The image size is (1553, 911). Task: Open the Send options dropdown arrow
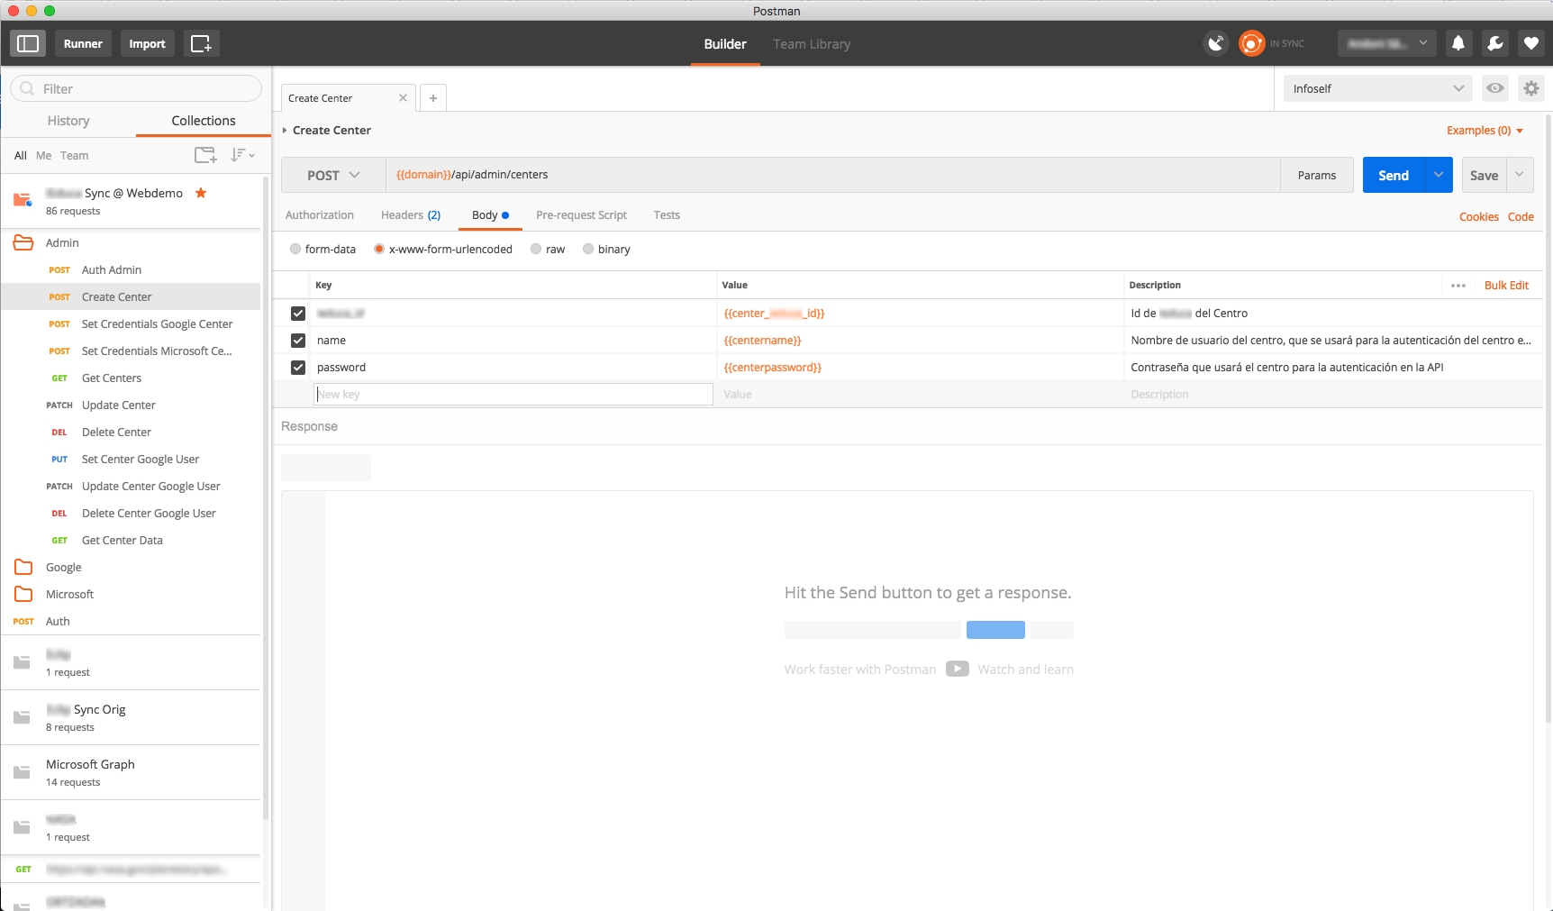point(1439,175)
